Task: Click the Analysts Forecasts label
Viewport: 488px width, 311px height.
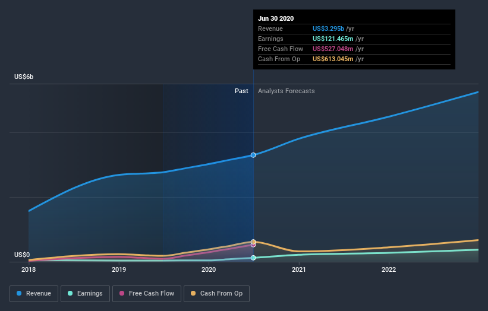Action: click(286, 91)
